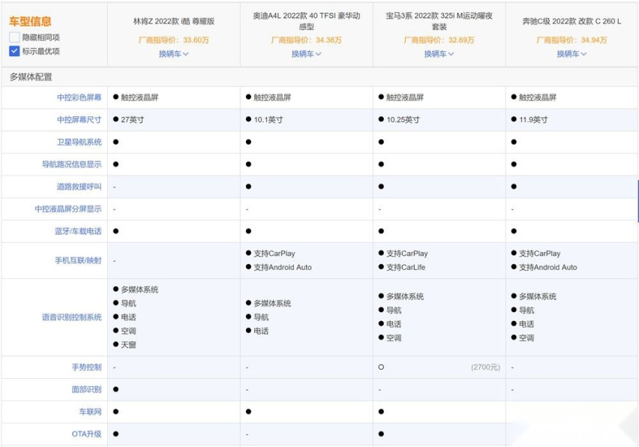Viewport: 639px width, 447px height.
Task: Click 触控液晶屏 in the 奔驰C级 column
Action: point(538,97)
